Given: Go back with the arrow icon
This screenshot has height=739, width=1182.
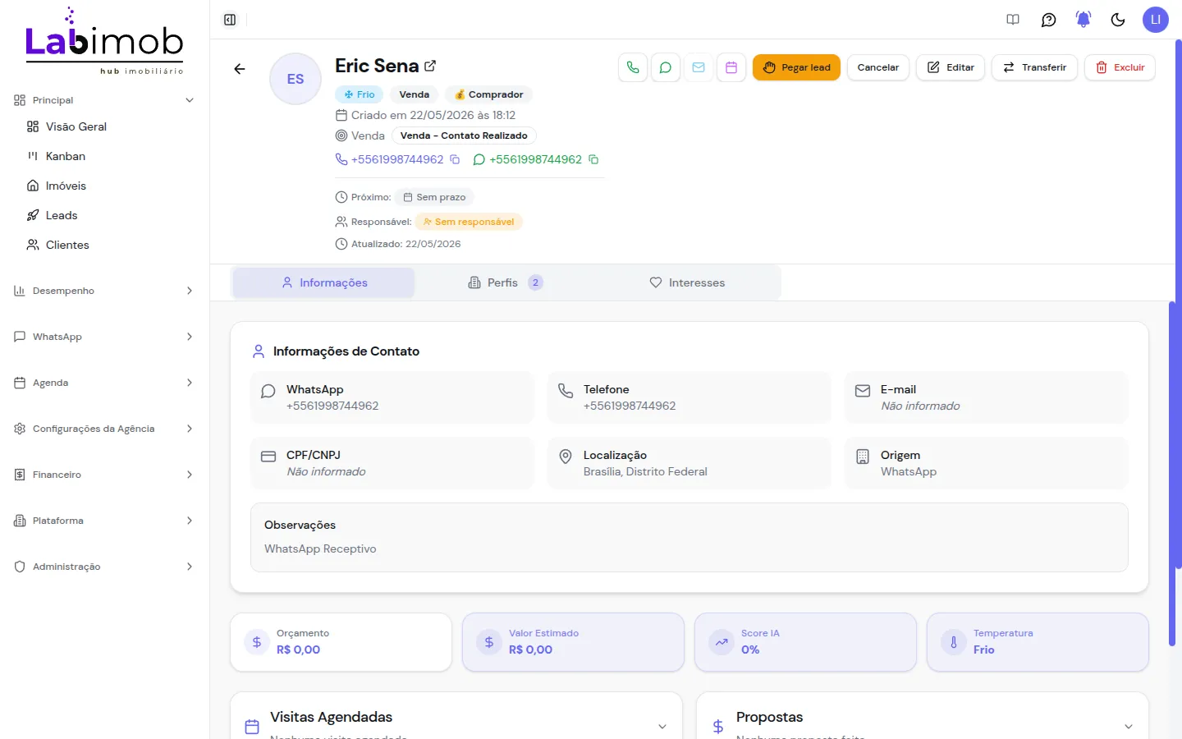Looking at the screenshot, I should tap(240, 69).
